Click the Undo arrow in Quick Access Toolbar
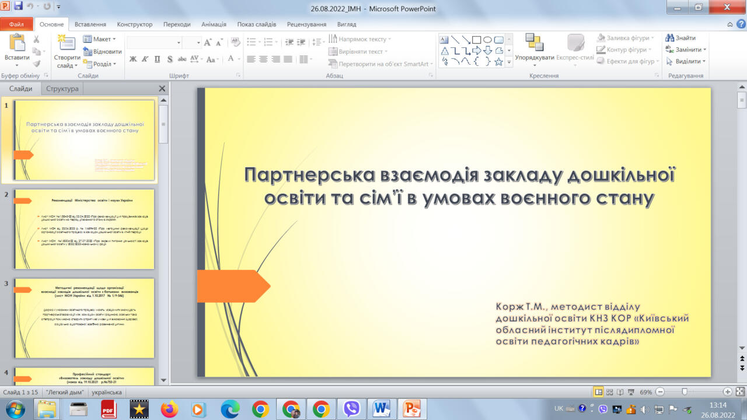Screen dimensions: 747x420 tap(30, 7)
